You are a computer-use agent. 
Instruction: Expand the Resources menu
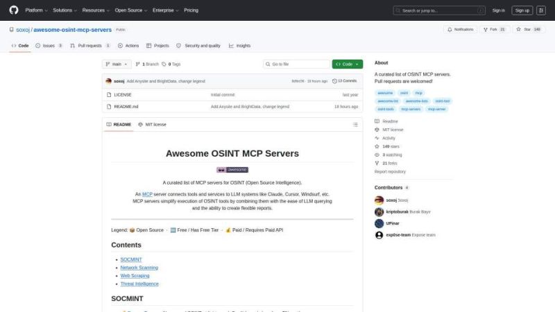(96, 10)
